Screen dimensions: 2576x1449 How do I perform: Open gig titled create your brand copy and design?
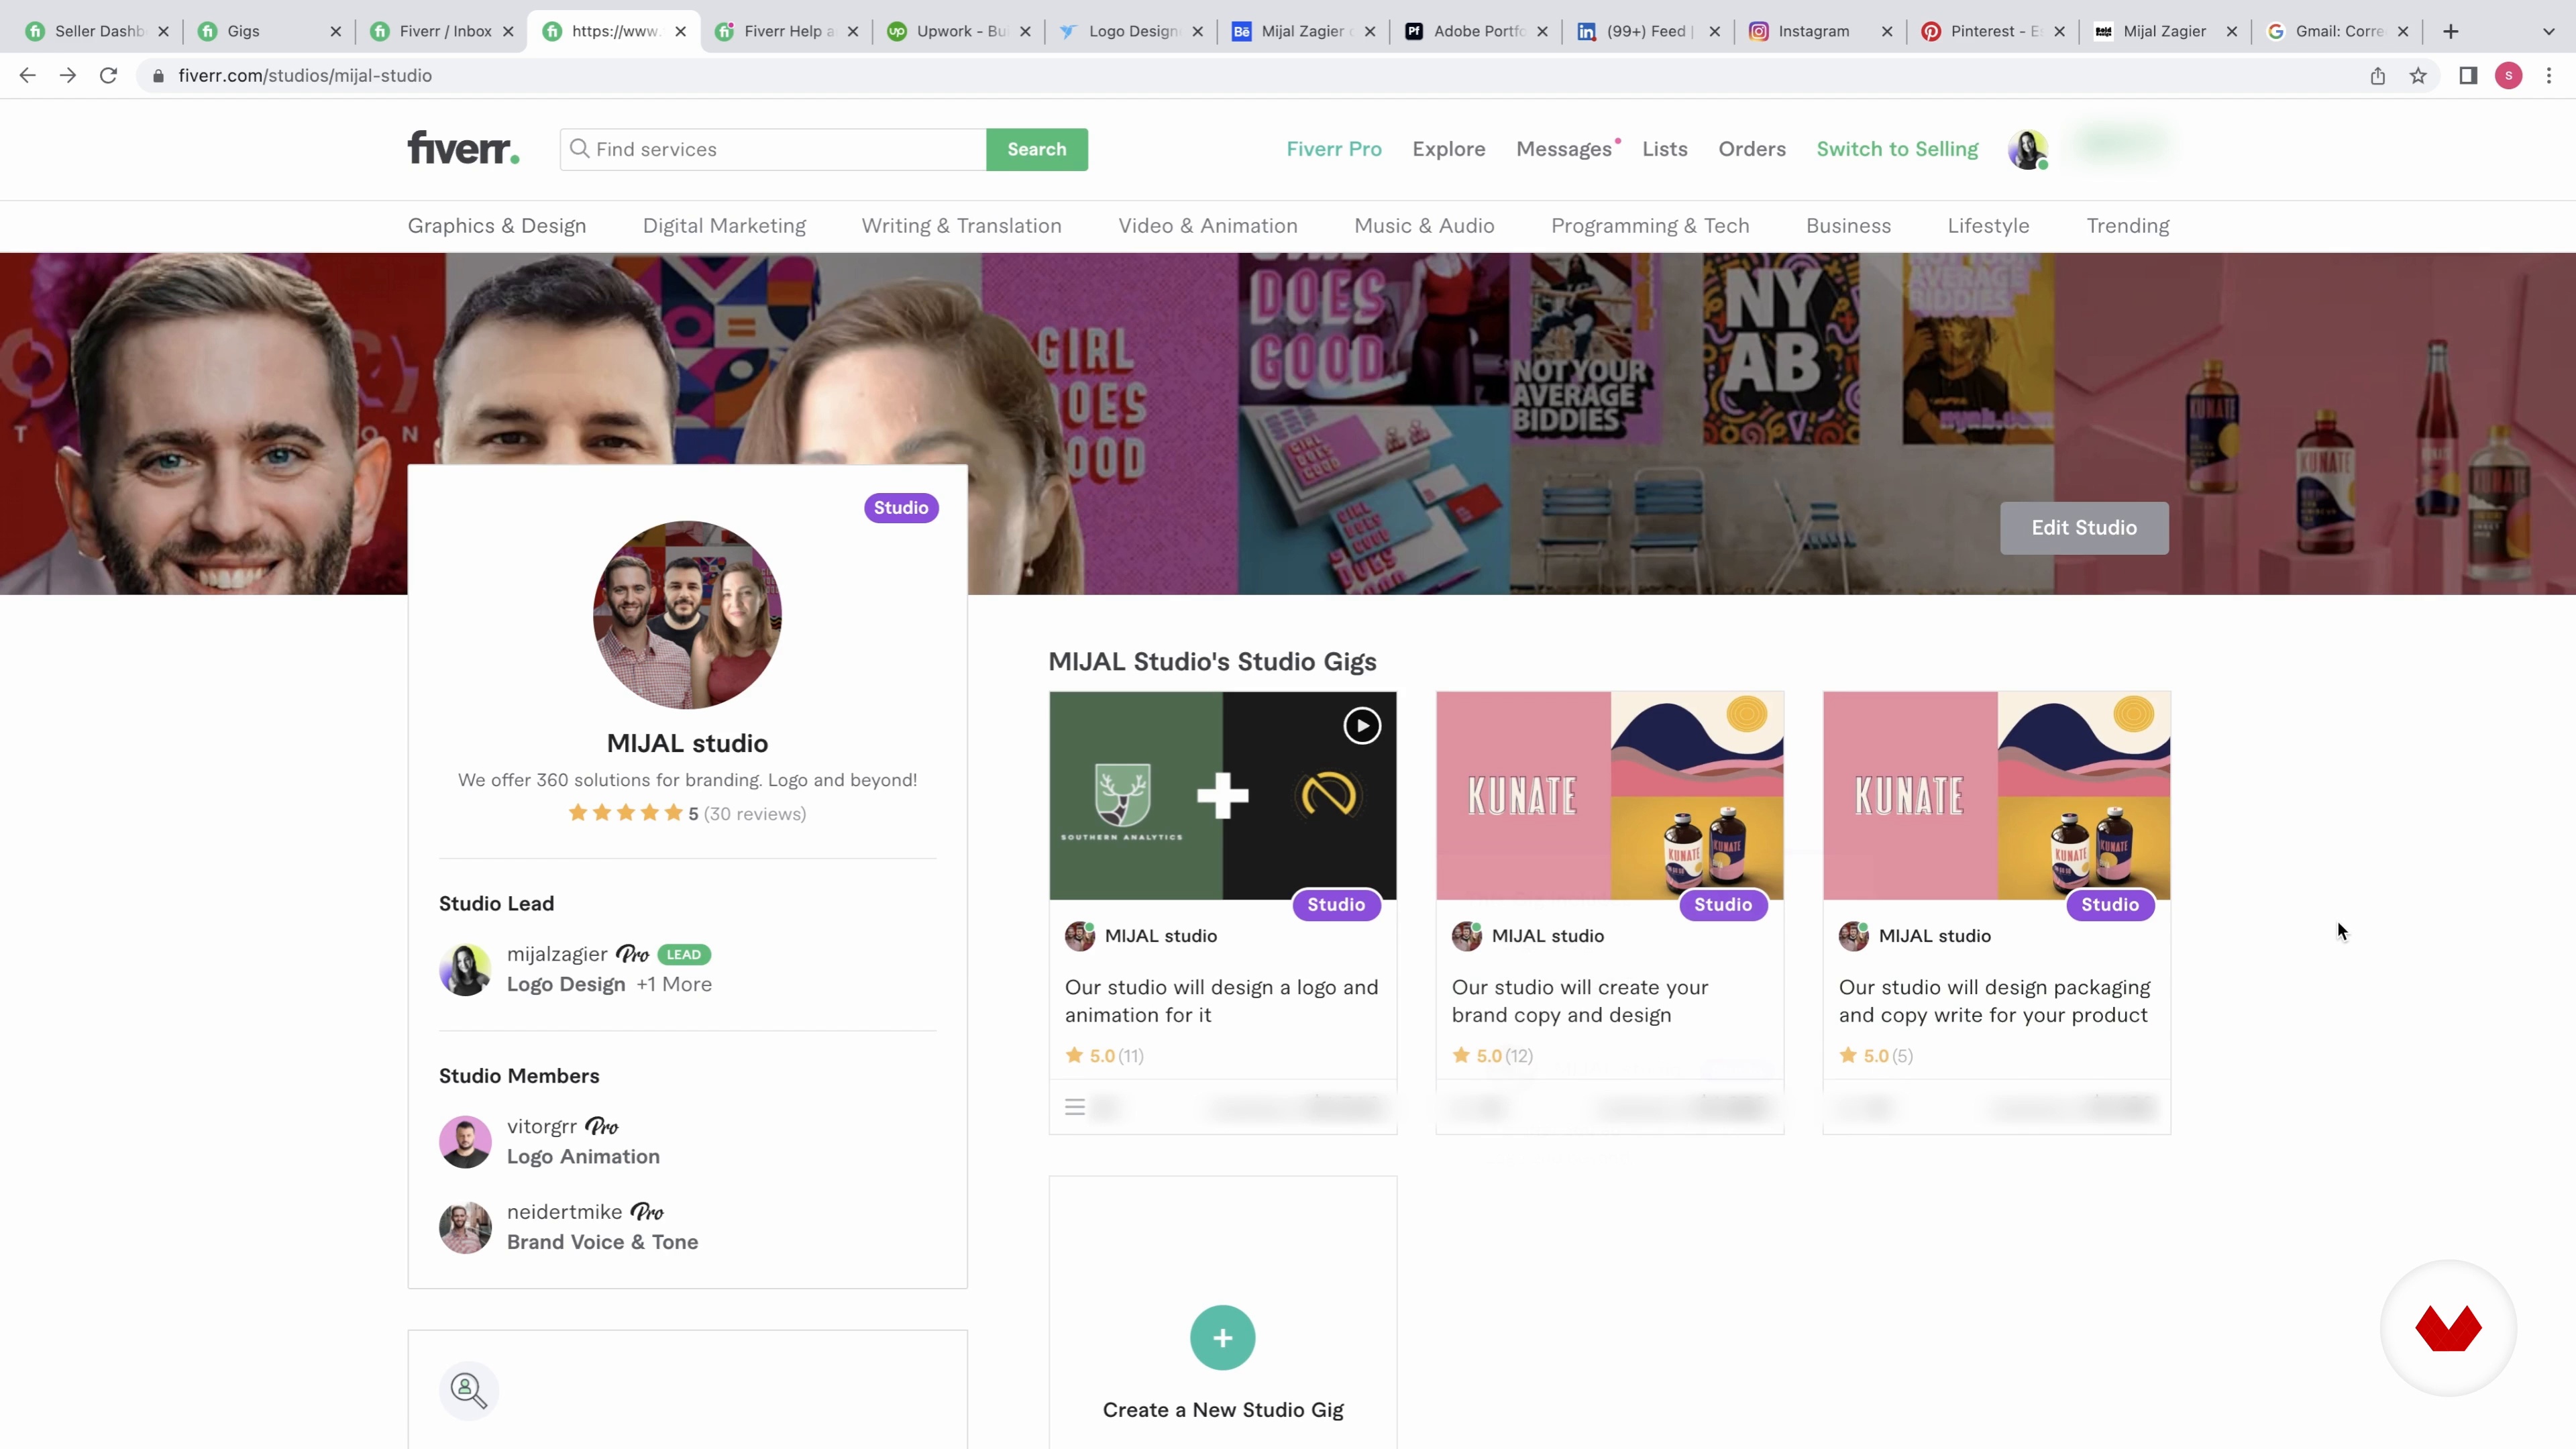point(1580,1001)
